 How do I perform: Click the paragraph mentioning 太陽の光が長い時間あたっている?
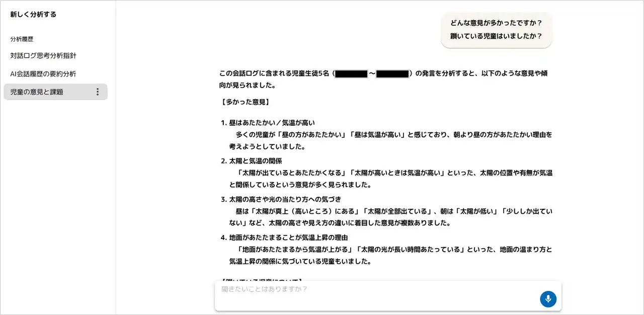[x=391, y=255]
